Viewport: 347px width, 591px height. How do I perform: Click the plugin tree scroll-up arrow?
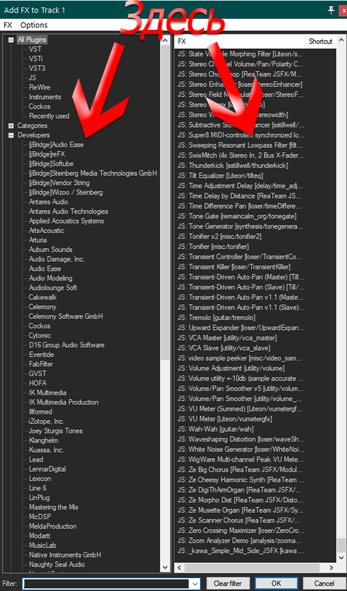[x=165, y=40]
